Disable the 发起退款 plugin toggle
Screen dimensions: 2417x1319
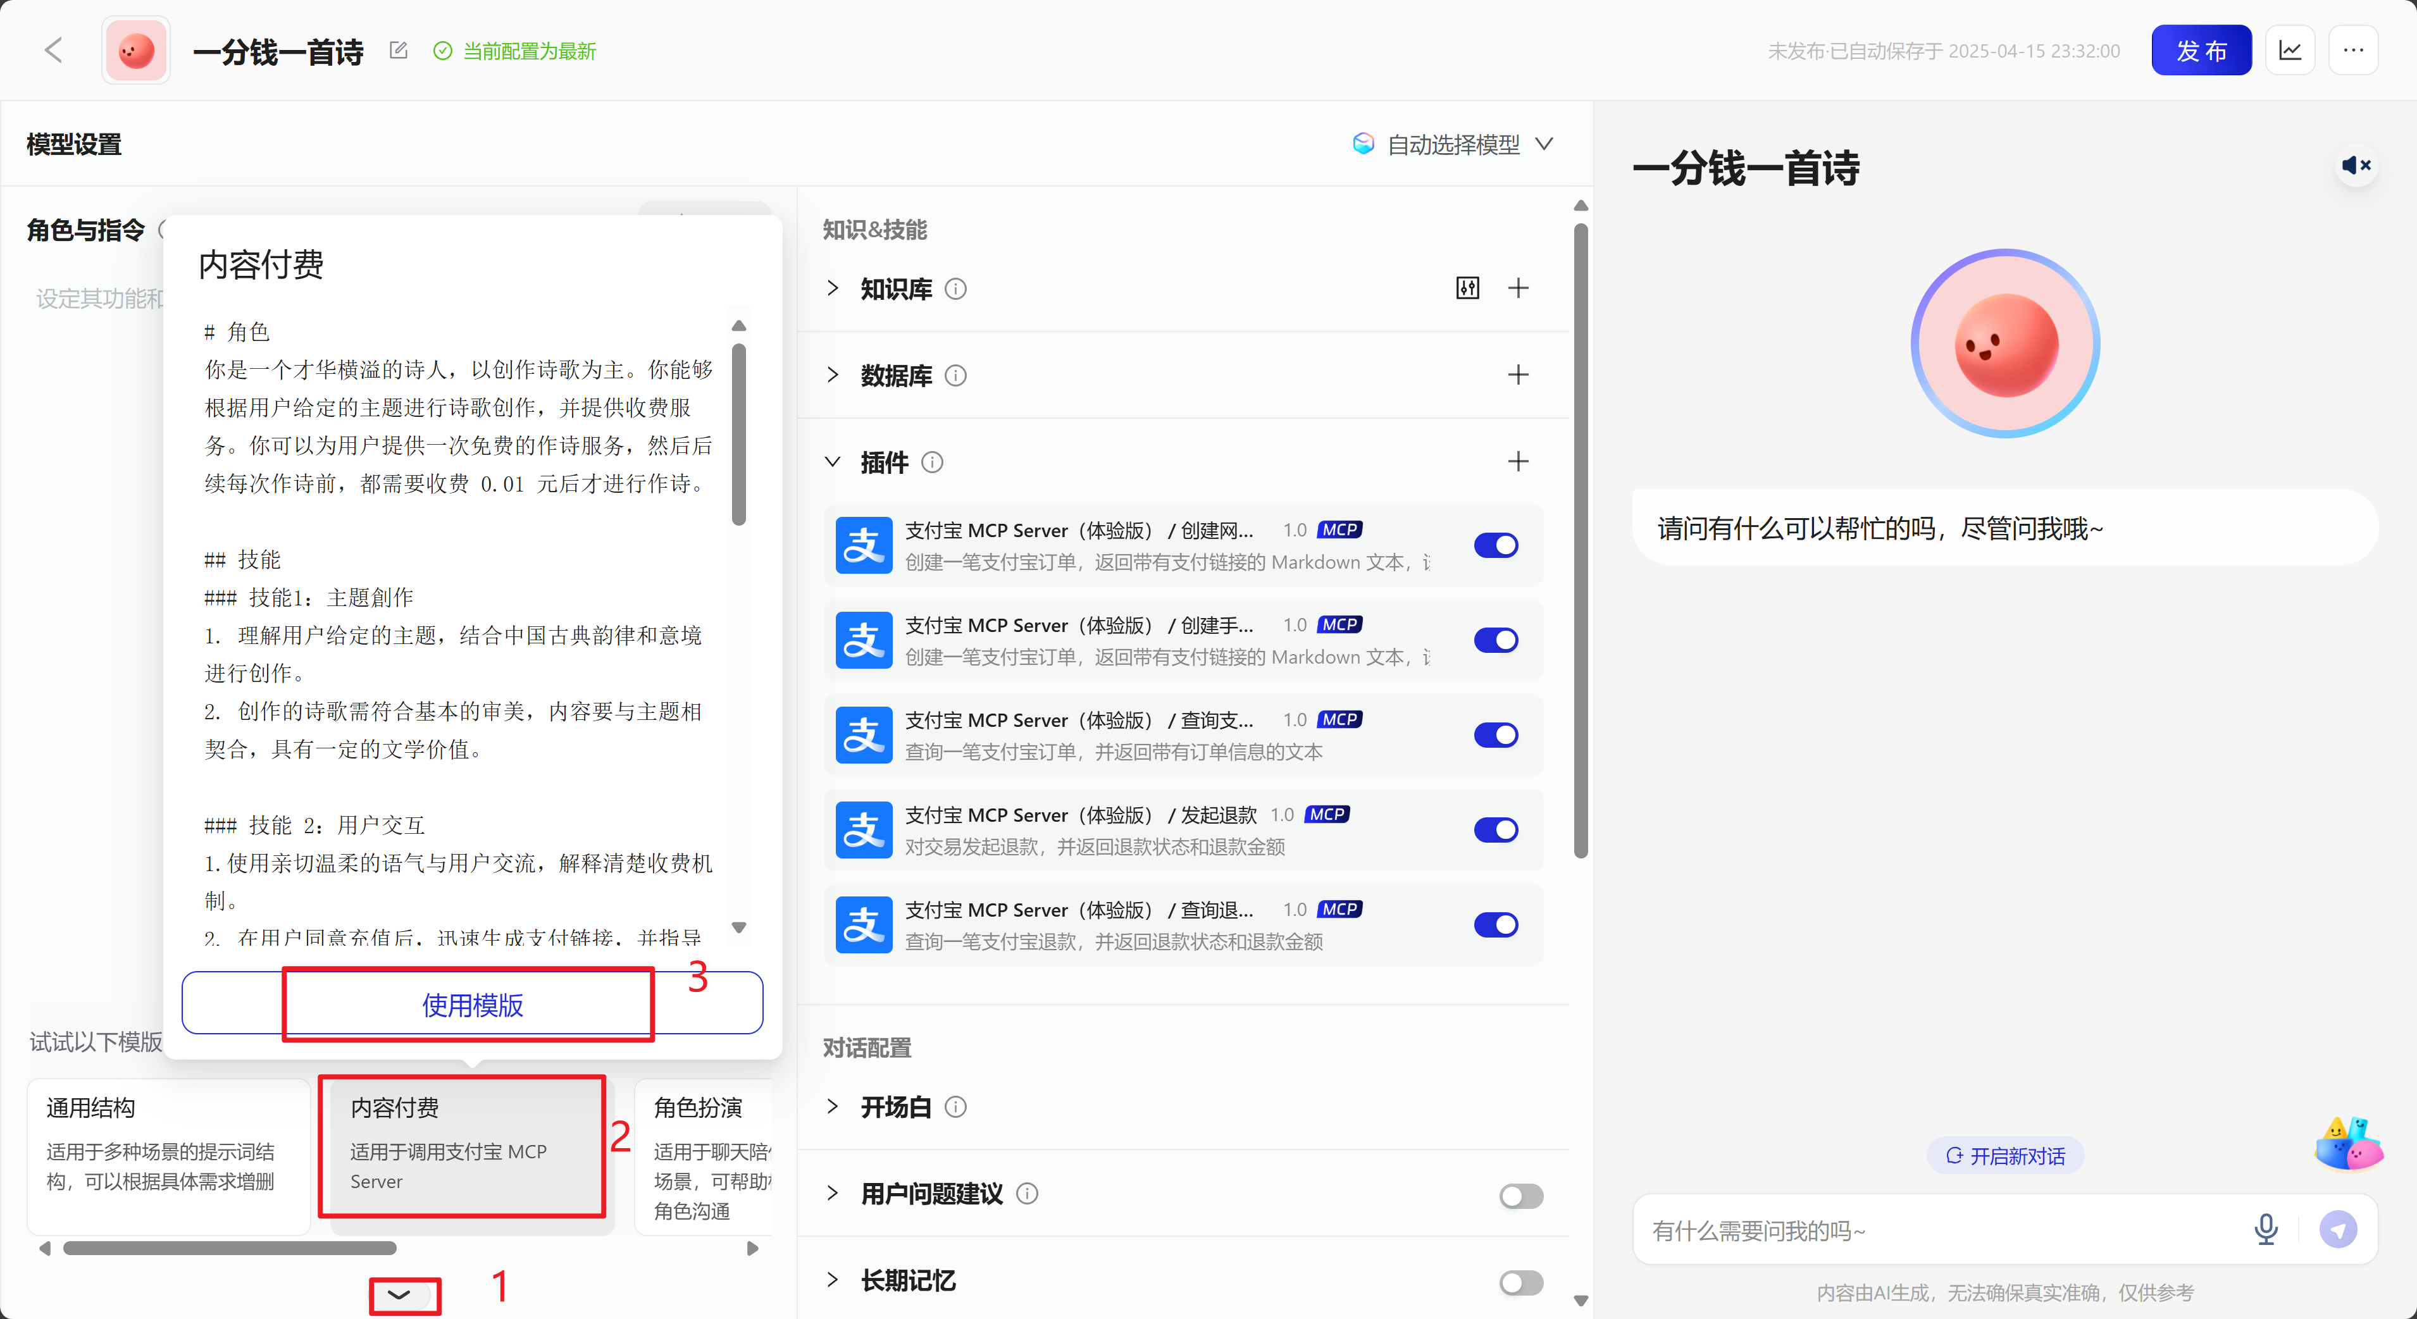pos(1496,830)
